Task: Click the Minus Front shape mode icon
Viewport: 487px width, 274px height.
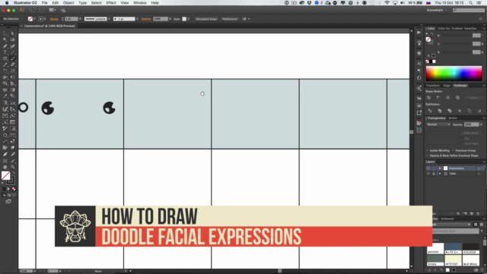Action: 438,97
